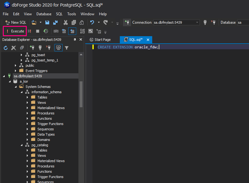
Task: Add new connection in Database Explorer toolbar
Action: [32, 48]
